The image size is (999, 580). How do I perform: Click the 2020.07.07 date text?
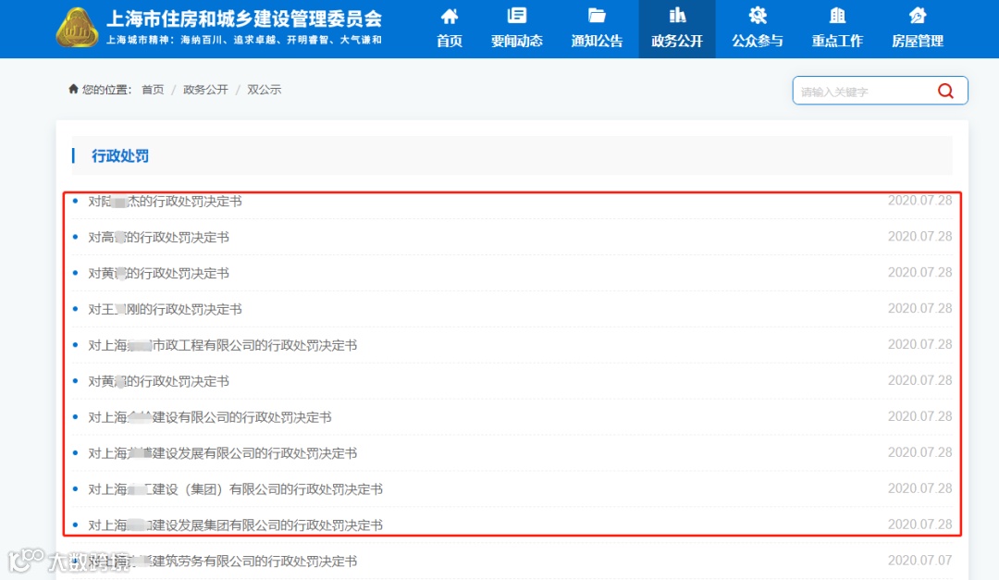click(920, 561)
